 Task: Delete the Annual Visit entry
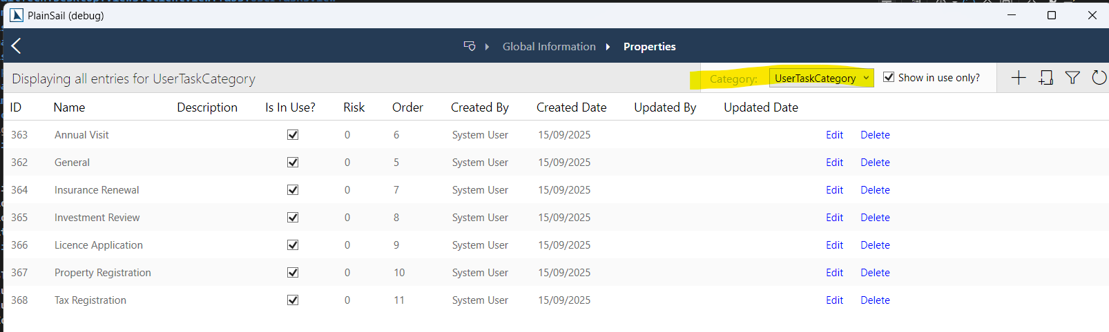tap(875, 135)
